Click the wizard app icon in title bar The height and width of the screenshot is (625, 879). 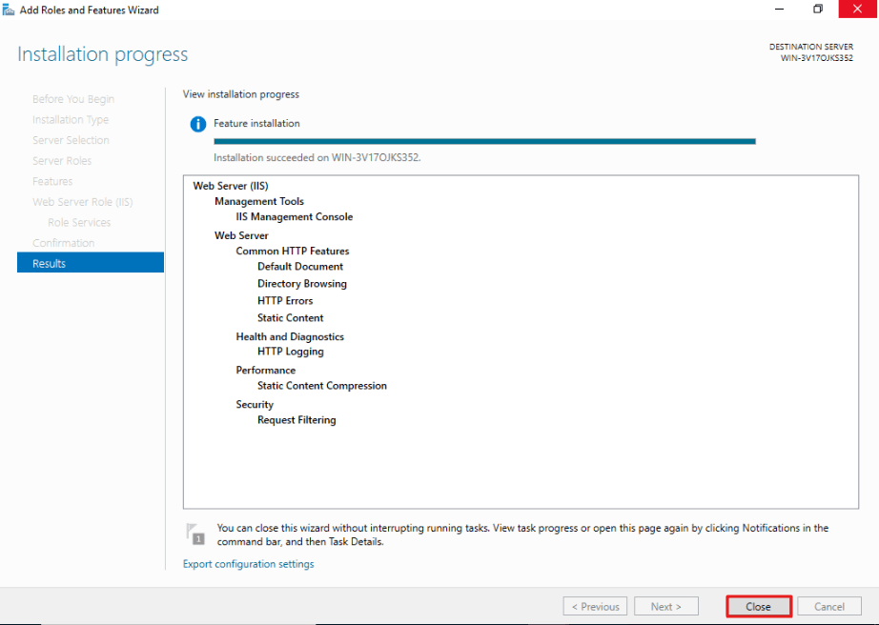[9, 10]
